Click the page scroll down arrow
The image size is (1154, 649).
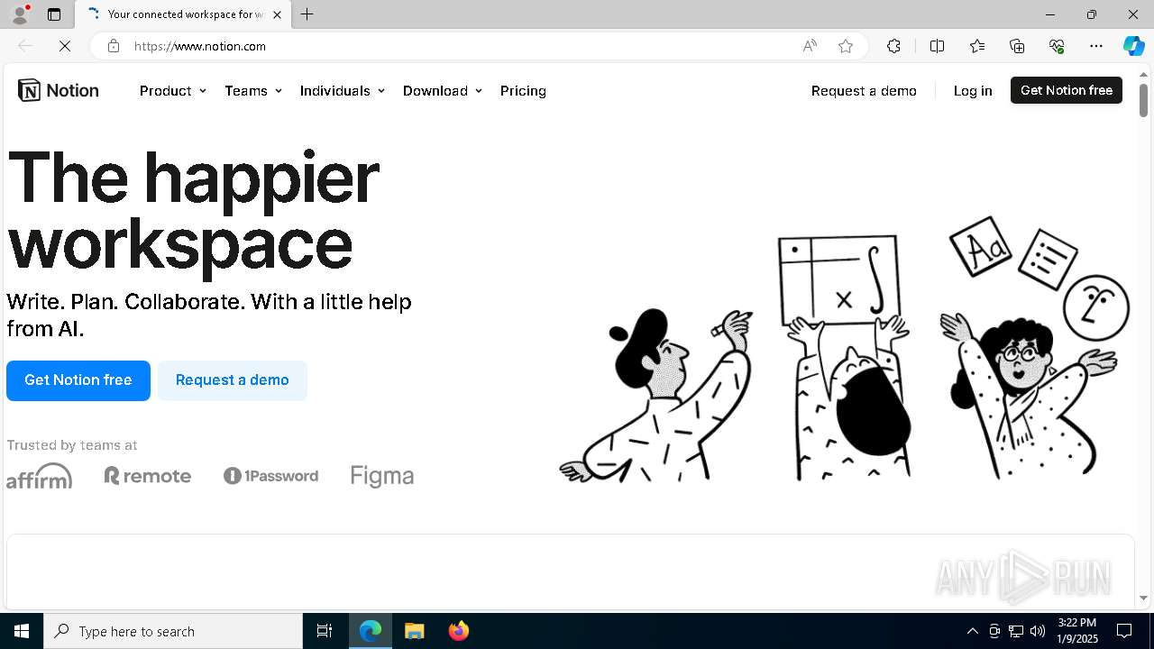point(1143,597)
